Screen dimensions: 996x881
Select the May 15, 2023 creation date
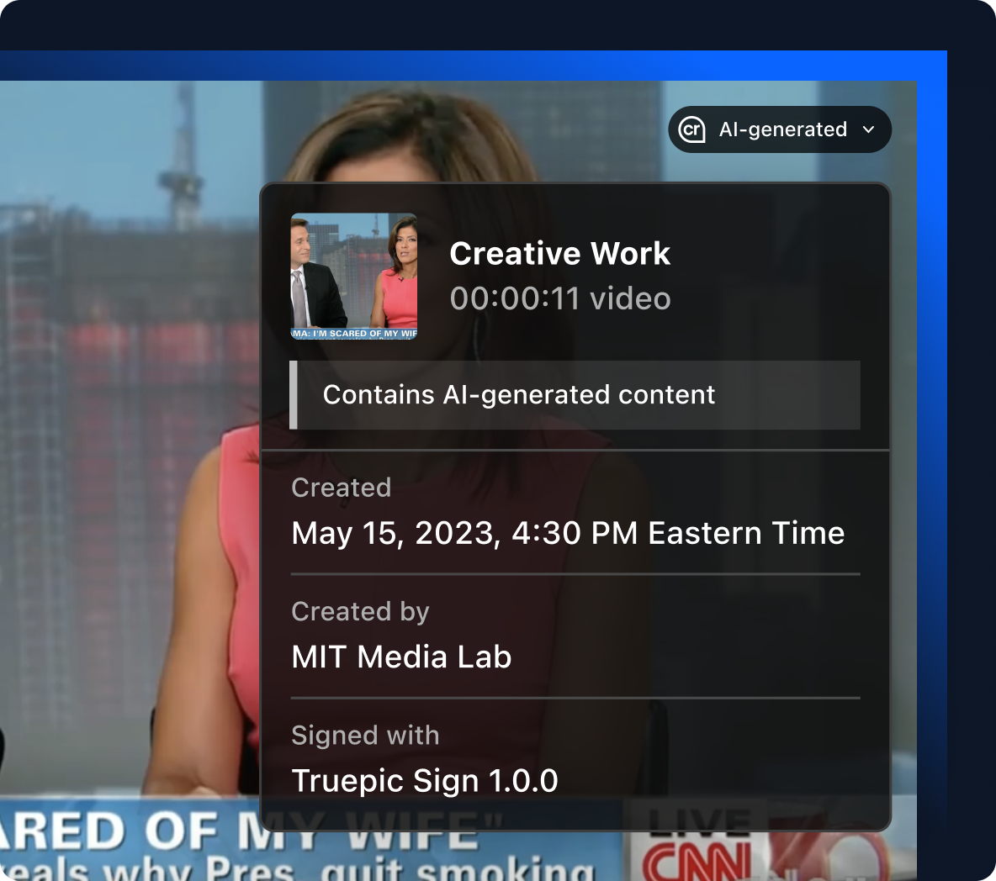click(568, 532)
